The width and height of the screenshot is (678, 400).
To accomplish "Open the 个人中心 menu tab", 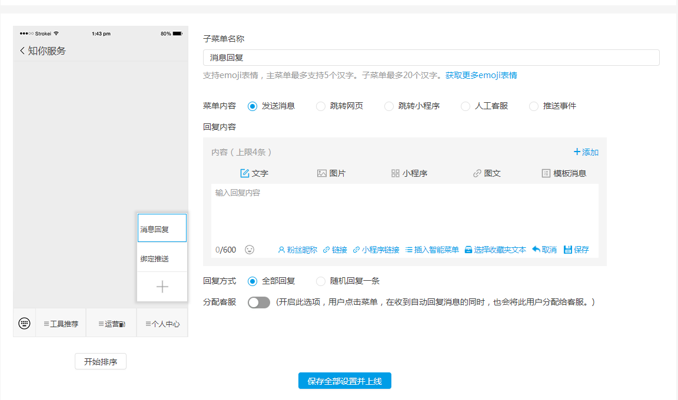I will (x=162, y=322).
